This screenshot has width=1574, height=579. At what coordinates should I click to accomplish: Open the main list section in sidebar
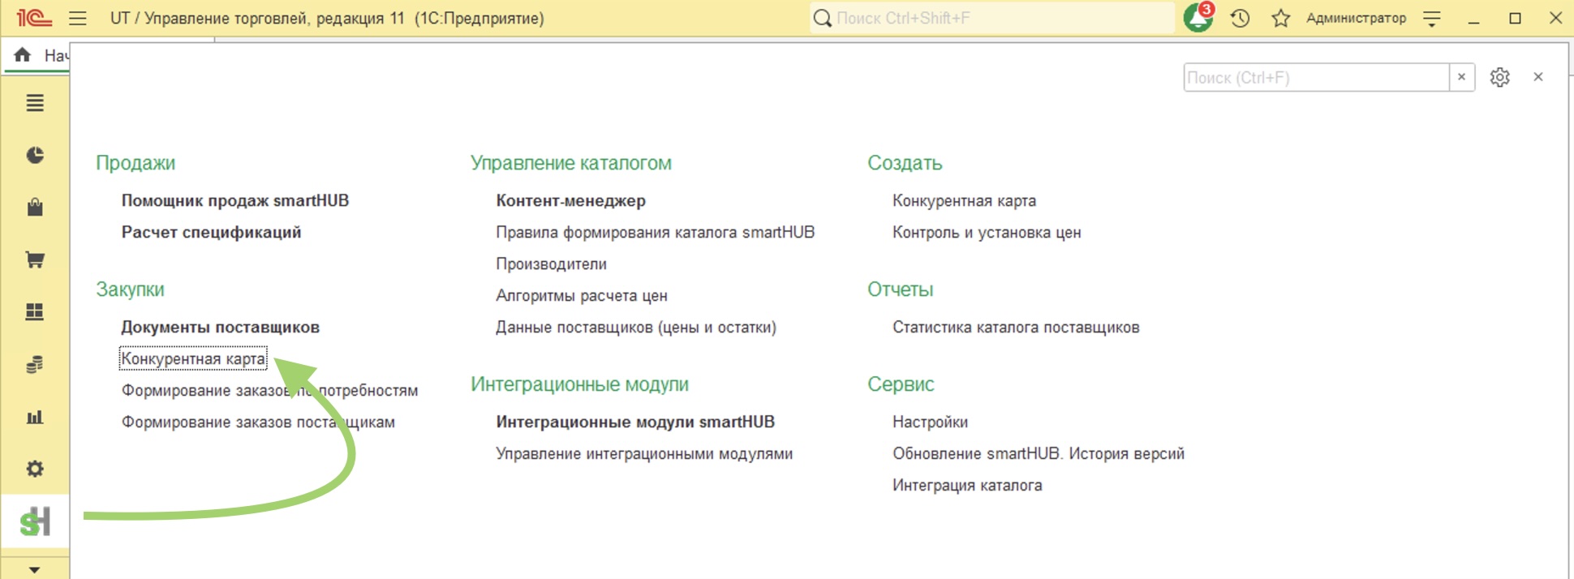coord(35,103)
